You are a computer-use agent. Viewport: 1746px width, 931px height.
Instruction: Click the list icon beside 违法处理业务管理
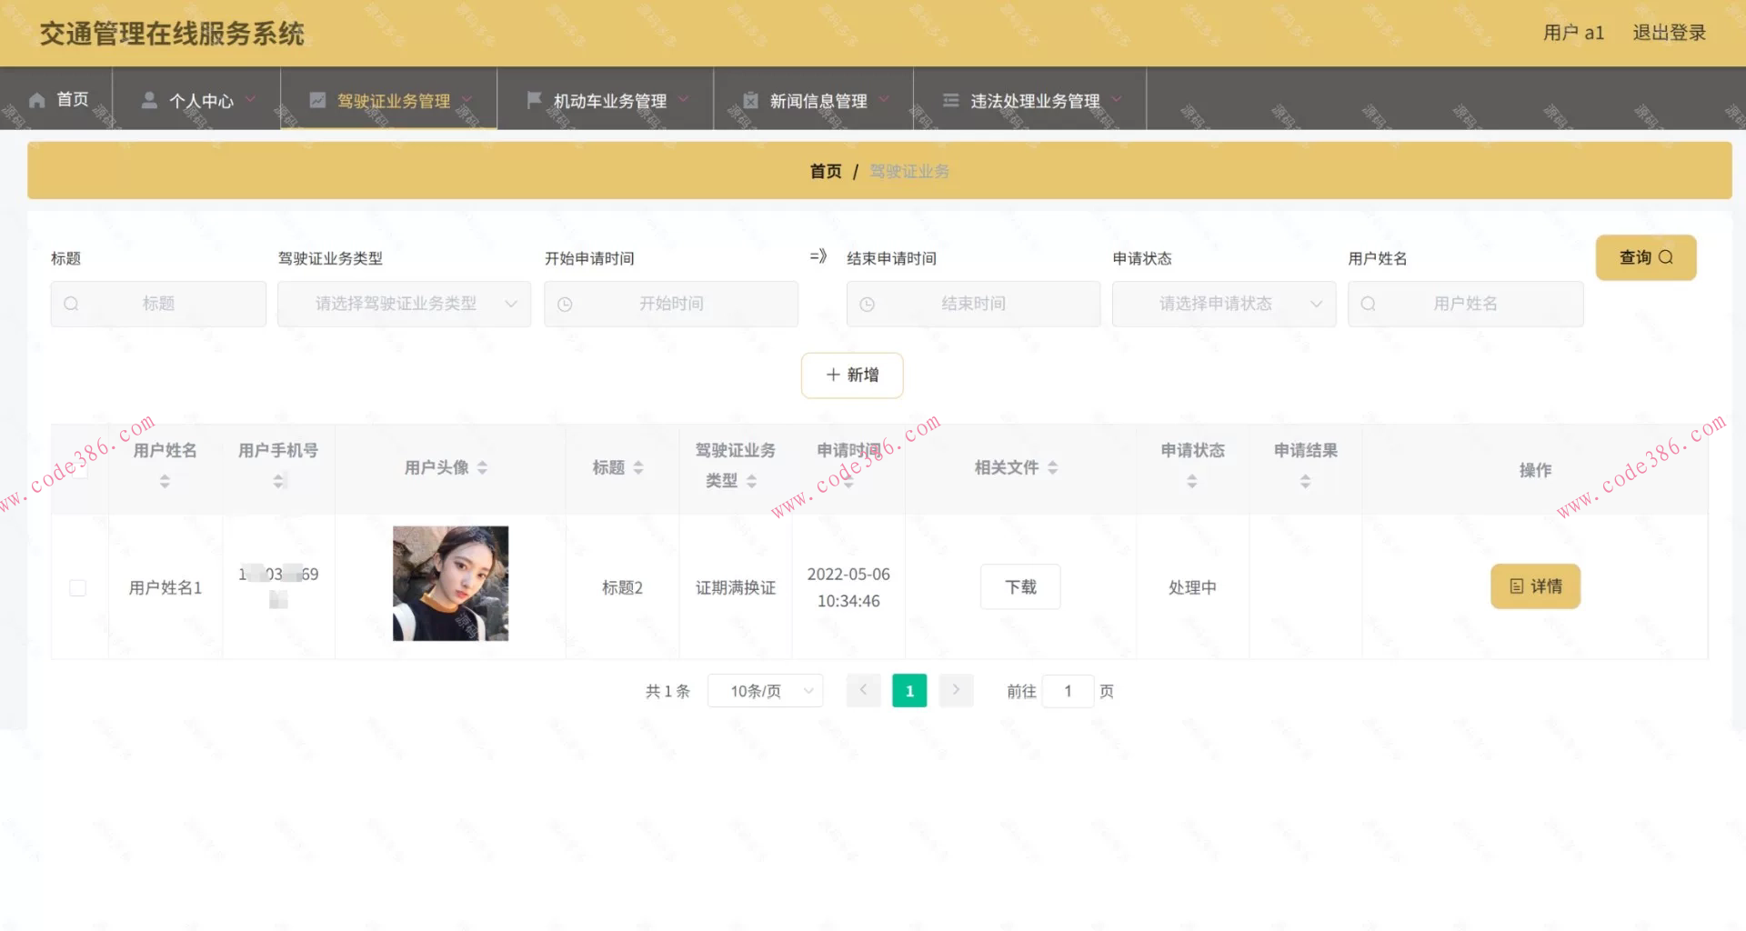coord(950,100)
